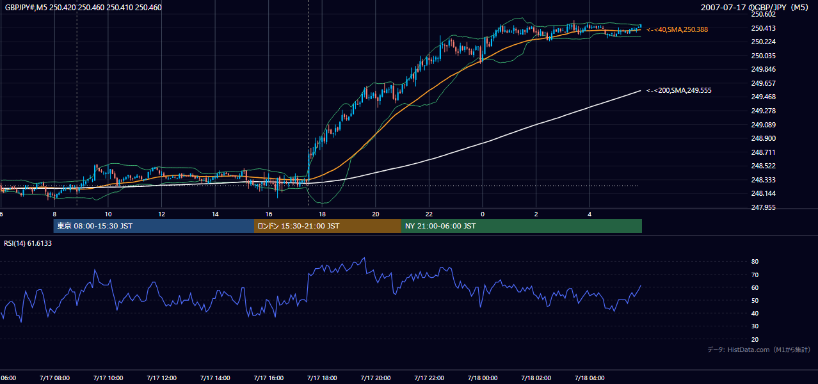Click hour label 16 under the price chart
Image resolution: width=818 pixels, height=384 pixels.
pos(269,214)
